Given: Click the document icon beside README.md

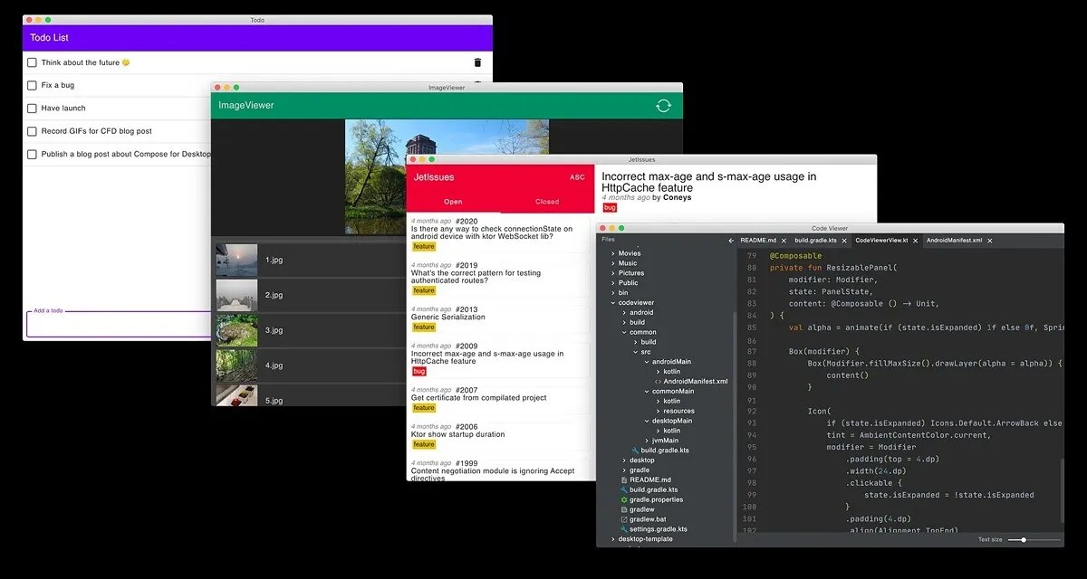Looking at the screenshot, I should (625, 479).
